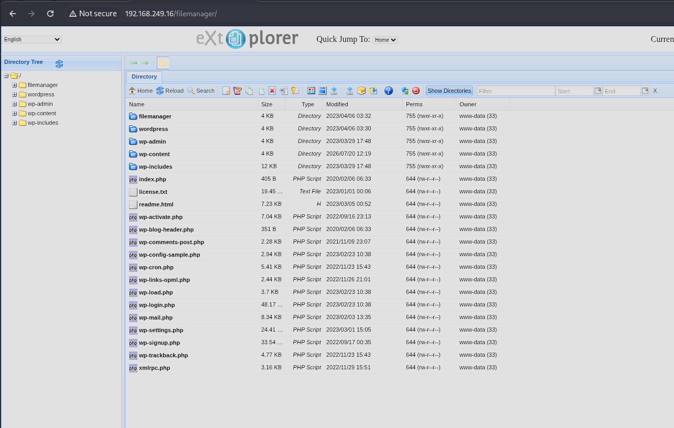
Task: Click the Move files icon
Action: point(261,91)
